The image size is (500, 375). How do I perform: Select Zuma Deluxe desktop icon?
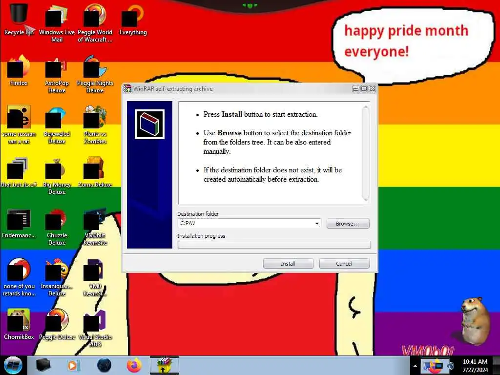pos(95,172)
